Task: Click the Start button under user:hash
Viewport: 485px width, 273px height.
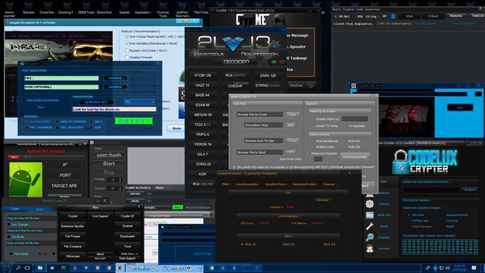Action: click(x=109, y=163)
